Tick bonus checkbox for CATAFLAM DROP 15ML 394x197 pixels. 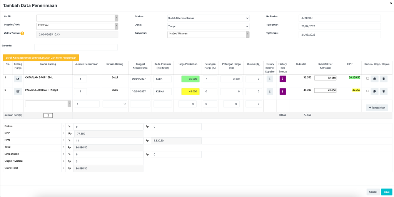point(367,79)
